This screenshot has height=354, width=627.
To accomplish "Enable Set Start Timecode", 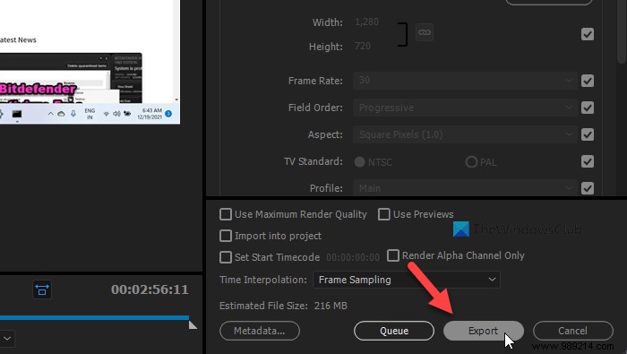I will point(226,257).
